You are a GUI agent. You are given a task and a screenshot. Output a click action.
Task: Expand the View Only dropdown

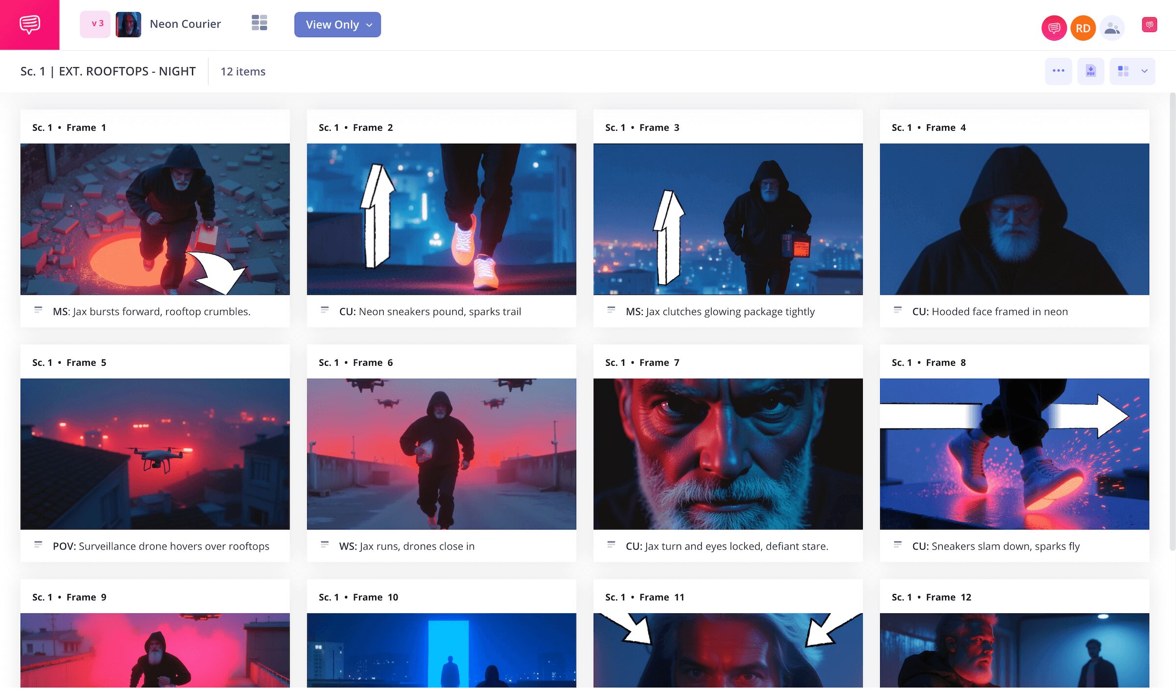[338, 24]
